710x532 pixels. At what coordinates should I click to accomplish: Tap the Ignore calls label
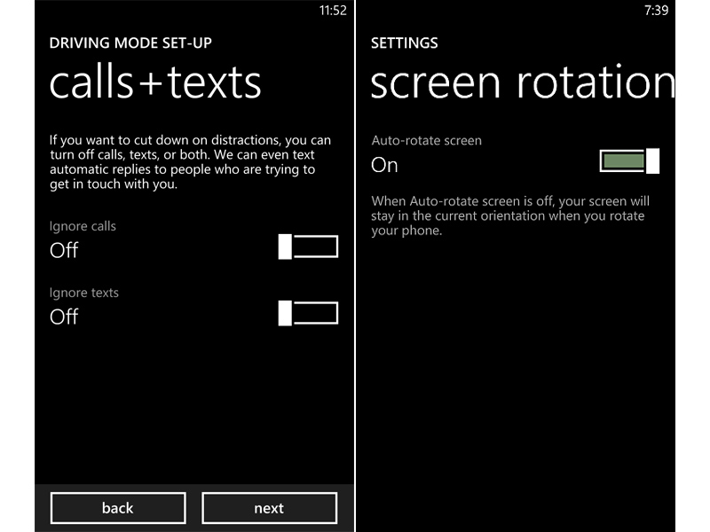click(x=83, y=226)
